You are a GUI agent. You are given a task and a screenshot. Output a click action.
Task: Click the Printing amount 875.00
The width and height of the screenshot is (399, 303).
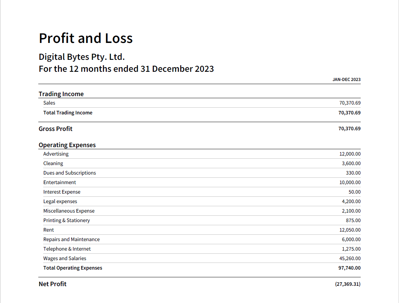click(x=353, y=220)
